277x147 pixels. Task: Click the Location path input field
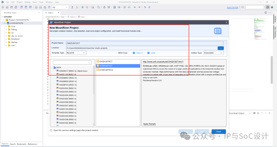pyautogui.click(x=142, y=48)
